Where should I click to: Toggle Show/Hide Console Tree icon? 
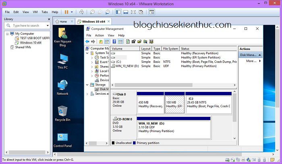tap(107, 42)
